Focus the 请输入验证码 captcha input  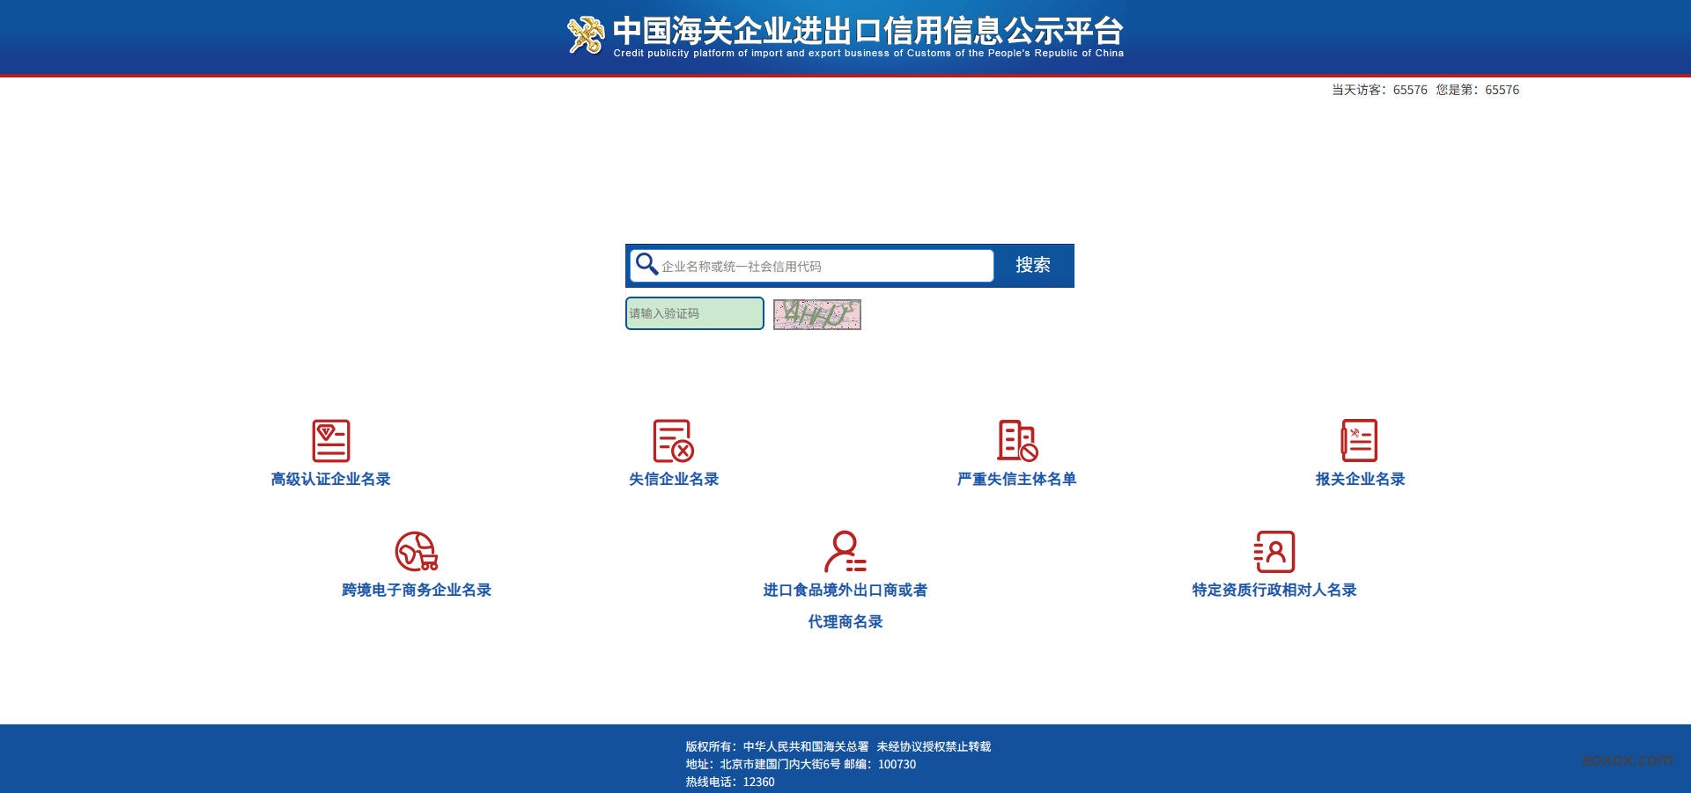click(695, 313)
